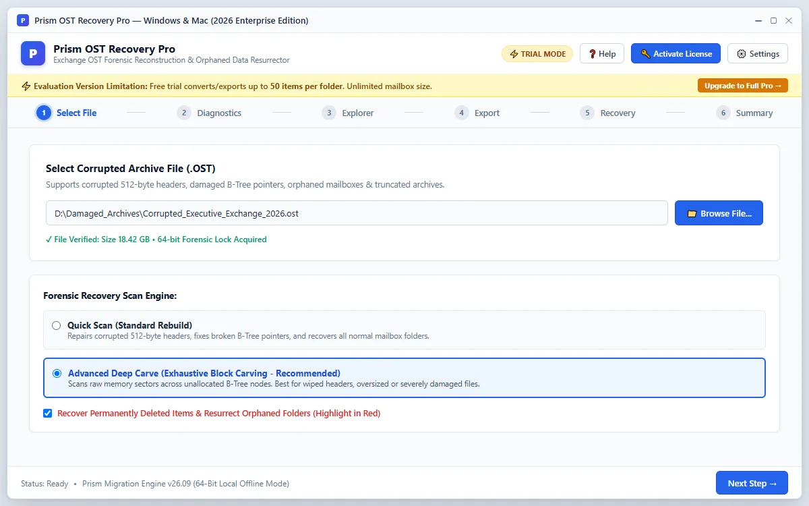This screenshot has width=809, height=506.
Task: Click the Prism logo in the title bar
Action: tap(23, 20)
